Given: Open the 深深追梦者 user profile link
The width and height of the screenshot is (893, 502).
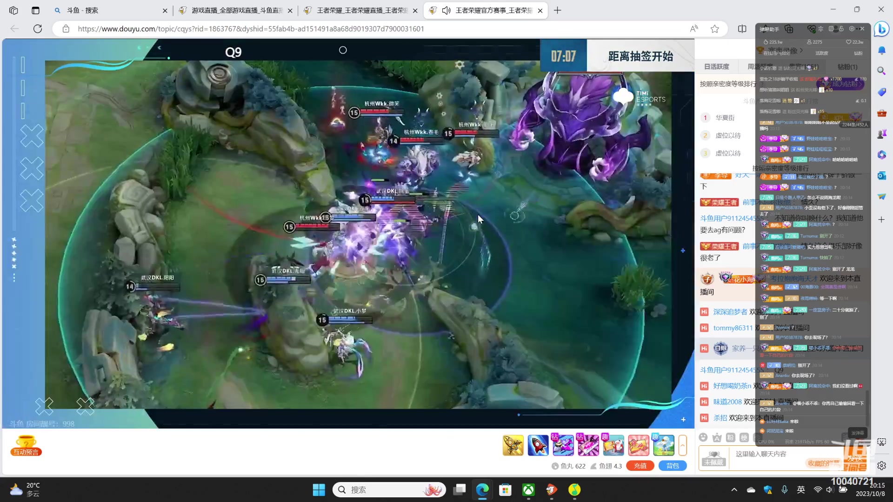Looking at the screenshot, I should [x=730, y=312].
